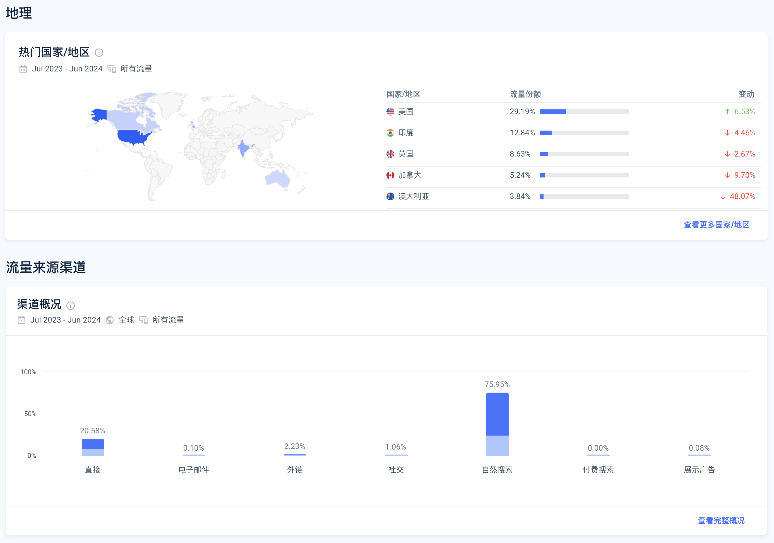
Task: Click device icon next to 所有流量 in 热门国家/地区
Action: point(112,69)
